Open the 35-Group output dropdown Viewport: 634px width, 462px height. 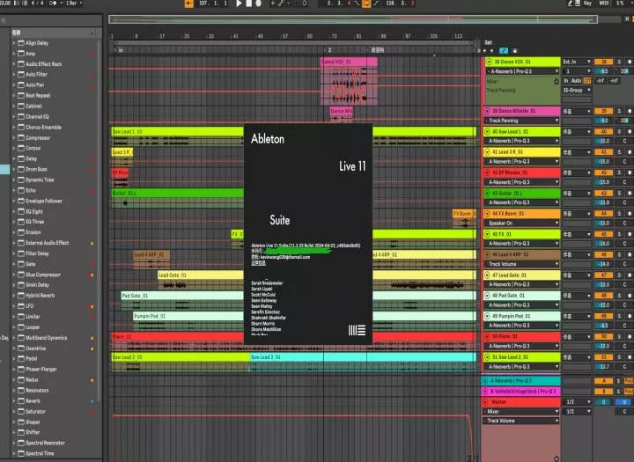577,90
